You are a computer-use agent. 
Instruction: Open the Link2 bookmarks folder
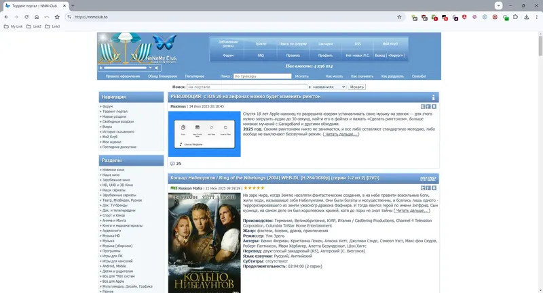pyautogui.click(x=34, y=26)
